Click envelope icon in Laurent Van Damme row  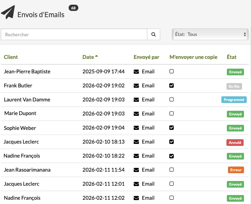pos(136,100)
